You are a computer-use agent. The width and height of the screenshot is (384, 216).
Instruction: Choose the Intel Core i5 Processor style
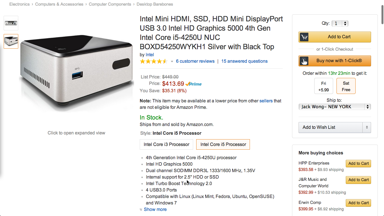223,144
